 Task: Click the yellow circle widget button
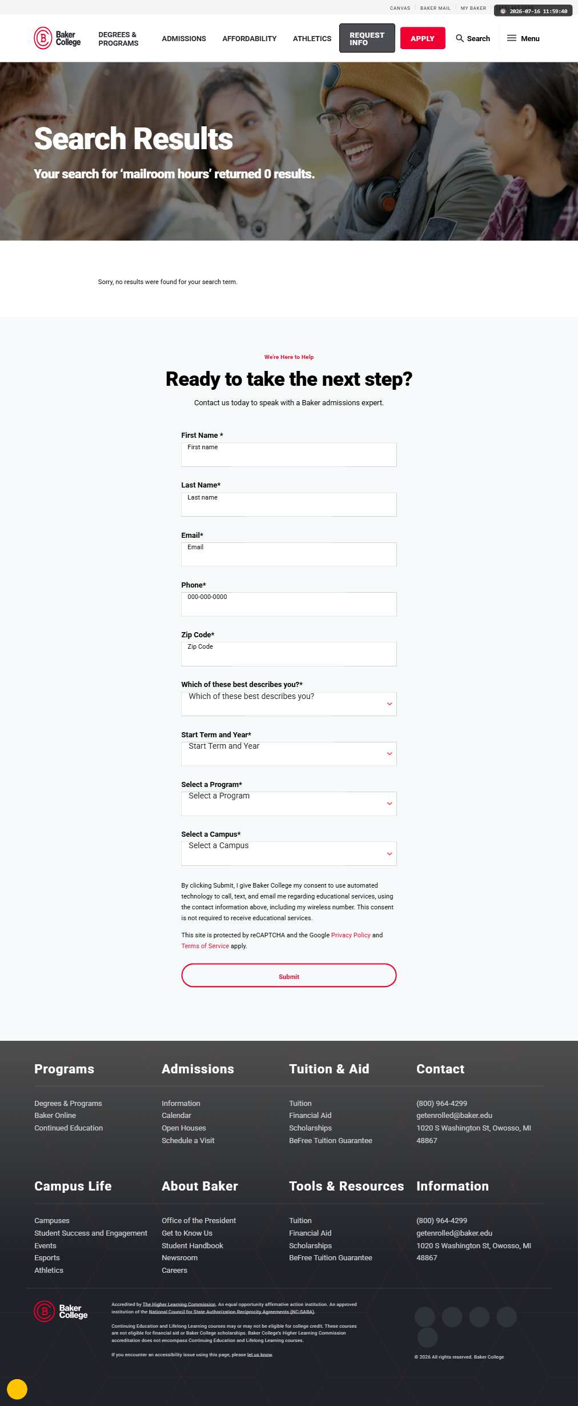click(17, 1389)
